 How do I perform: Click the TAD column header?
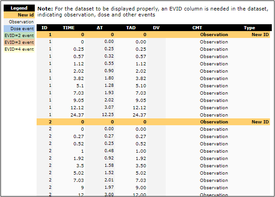131,28
